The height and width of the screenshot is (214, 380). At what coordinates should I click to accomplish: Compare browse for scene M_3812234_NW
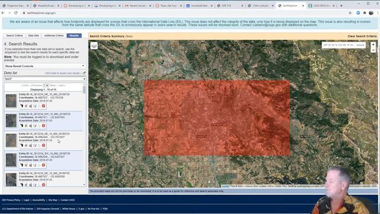click(30, 125)
